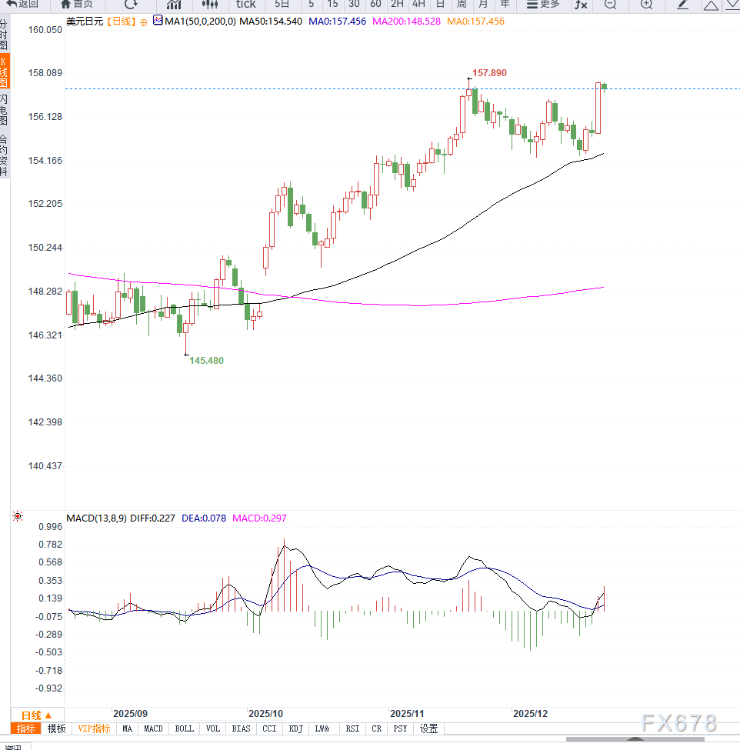Zoom out the chart with the minus magnifier
The image size is (740, 750).
[x=610, y=5]
